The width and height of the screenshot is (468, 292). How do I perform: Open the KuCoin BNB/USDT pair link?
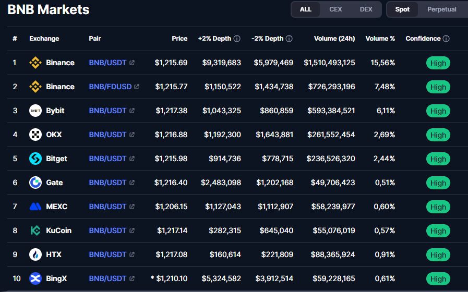(x=108, y=230)
